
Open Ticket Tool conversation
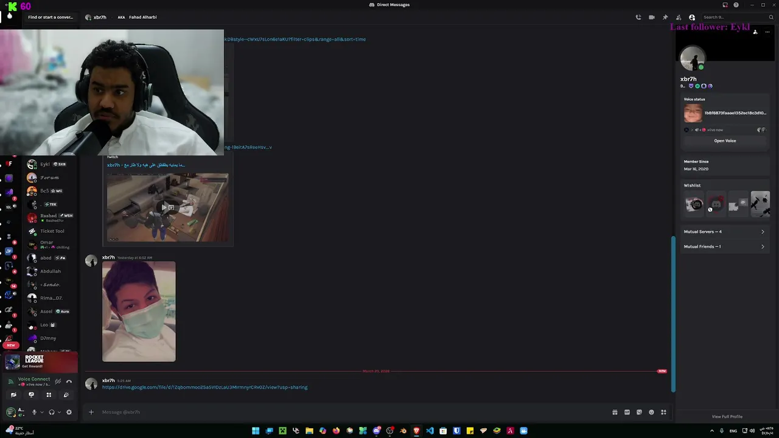click(51, 231)
